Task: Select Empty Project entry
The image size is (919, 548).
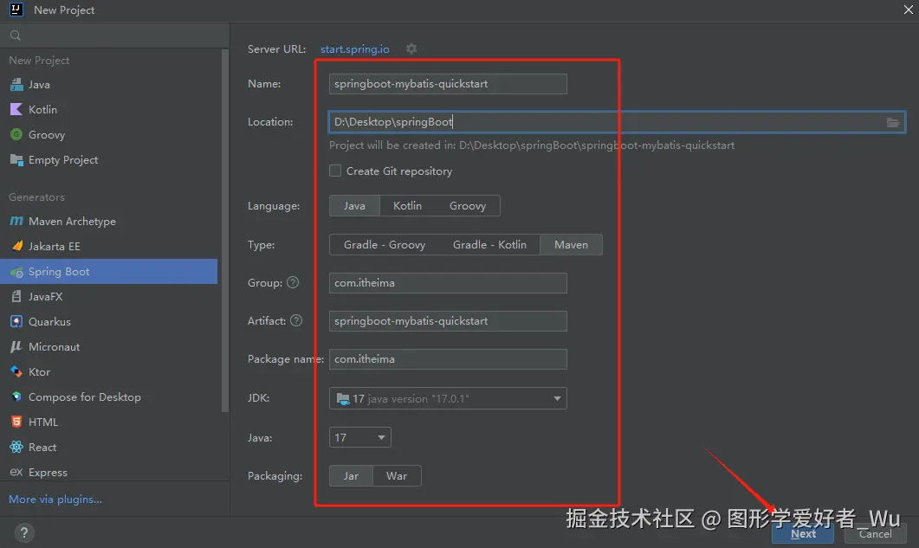Action: pos(108,159)
